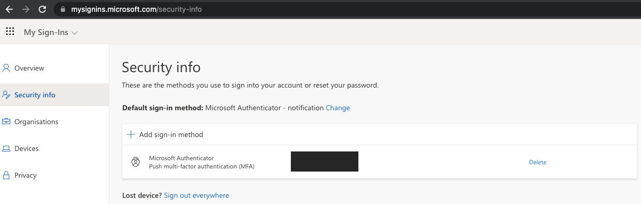Go back using the browser back arrow
The image size is (641, 204).
click(9, 9)
